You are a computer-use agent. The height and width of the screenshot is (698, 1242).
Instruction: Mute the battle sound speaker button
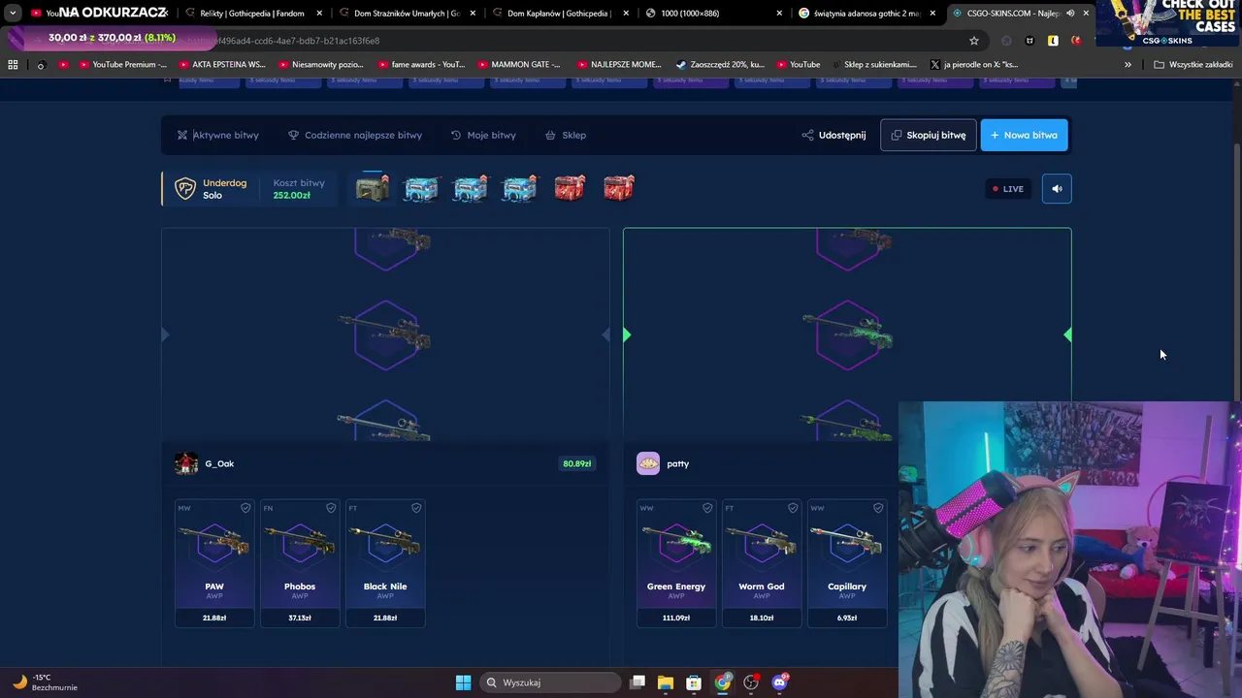1057,189
